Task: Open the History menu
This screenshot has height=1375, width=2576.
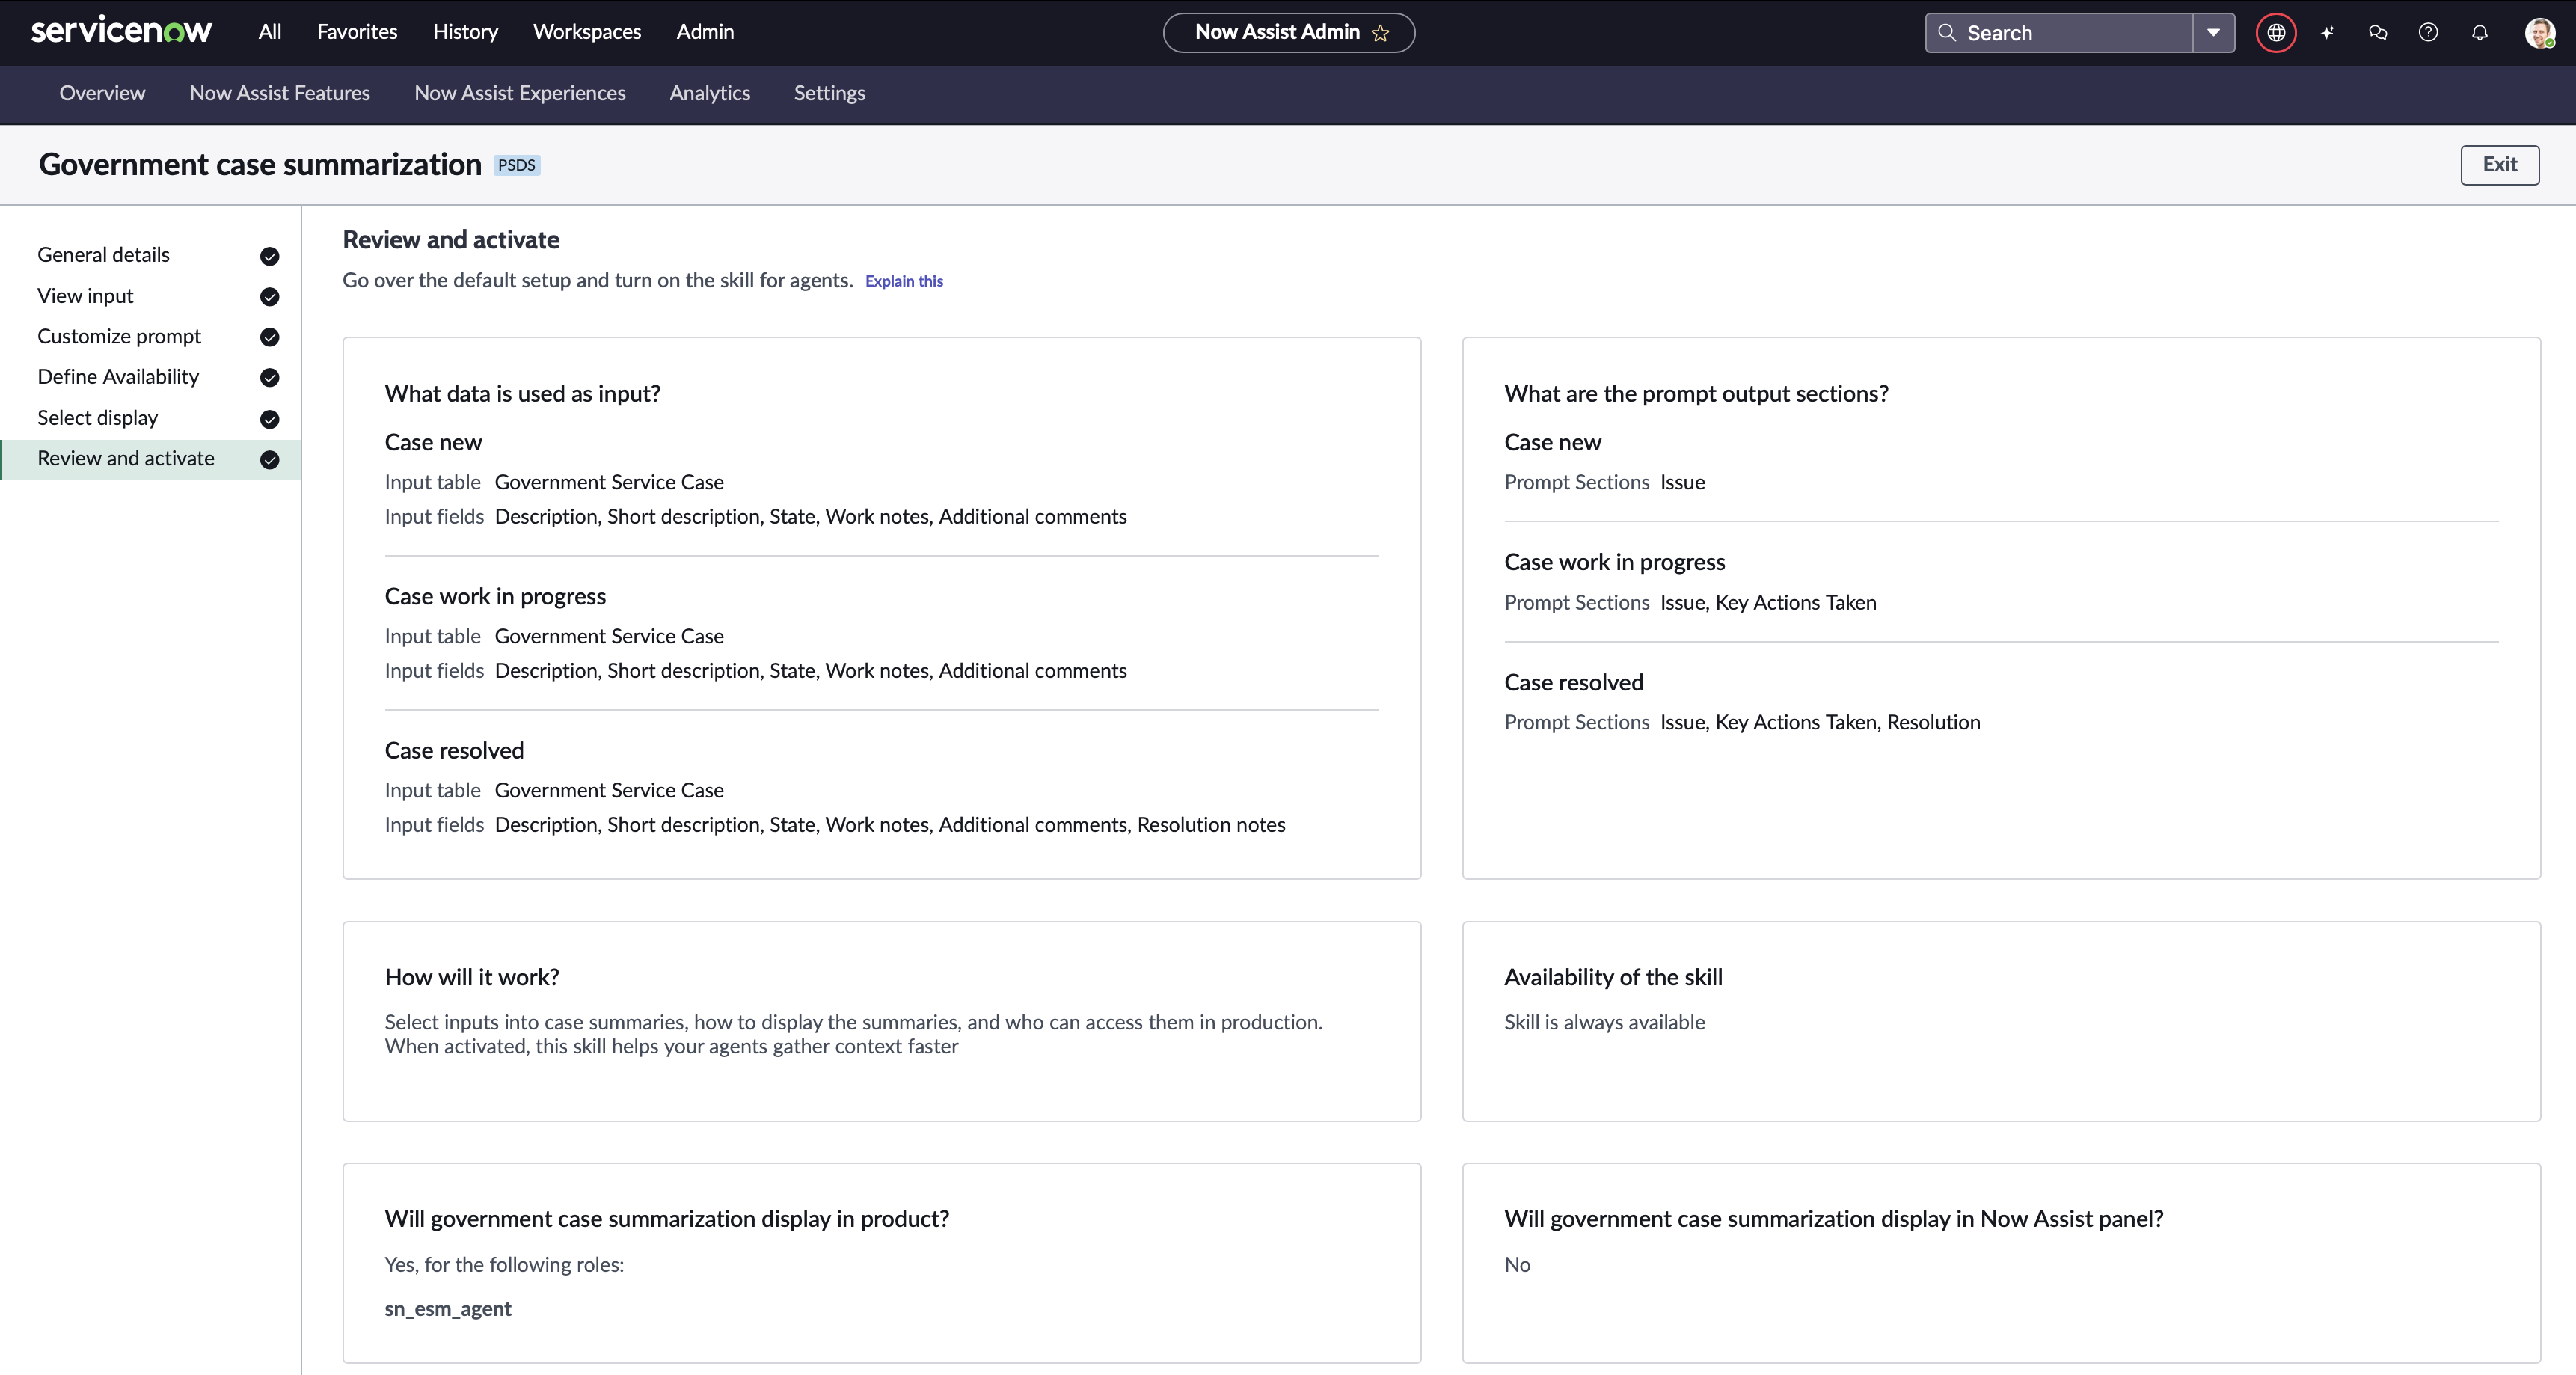Action: (465, 31)
